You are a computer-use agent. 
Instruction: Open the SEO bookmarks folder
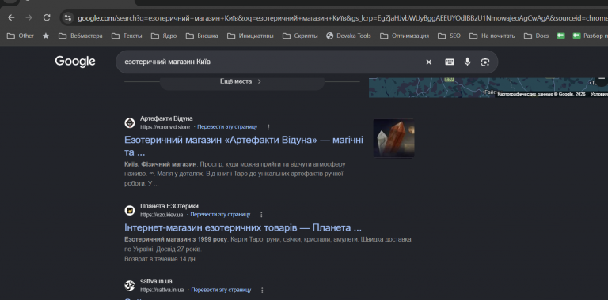450,36
